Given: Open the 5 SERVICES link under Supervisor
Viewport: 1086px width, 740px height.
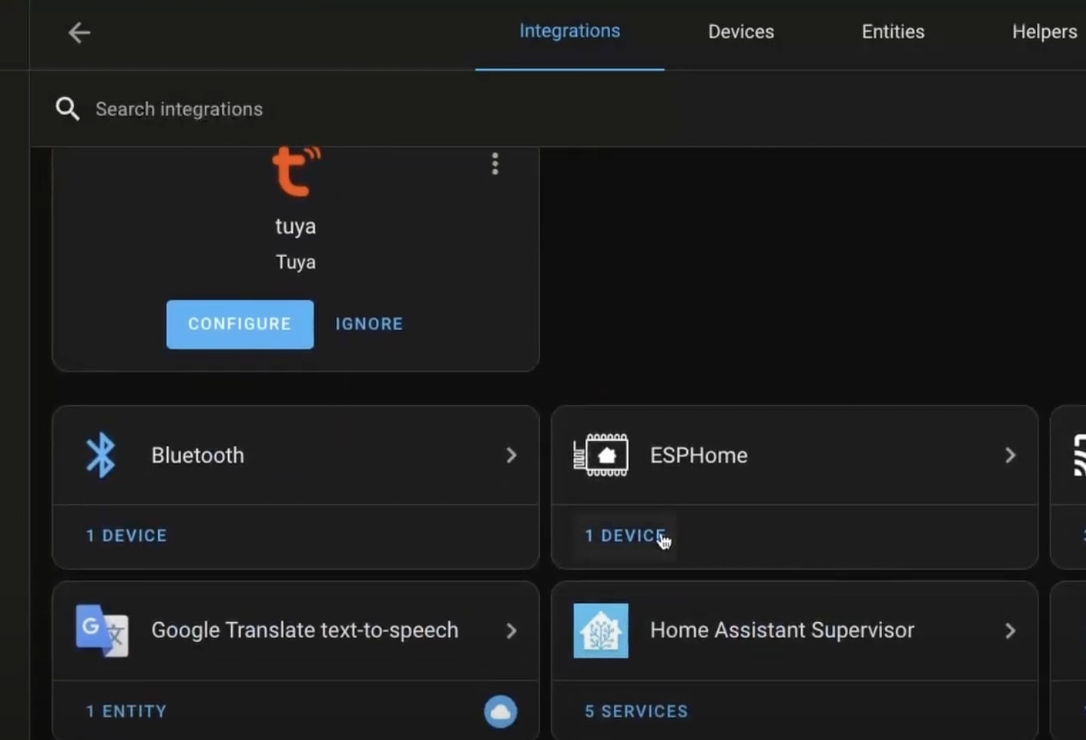Looking at the screenshot, I should 636,711.
